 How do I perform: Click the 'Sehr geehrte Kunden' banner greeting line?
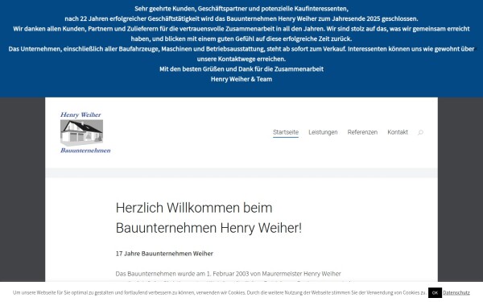click(242, 9)
